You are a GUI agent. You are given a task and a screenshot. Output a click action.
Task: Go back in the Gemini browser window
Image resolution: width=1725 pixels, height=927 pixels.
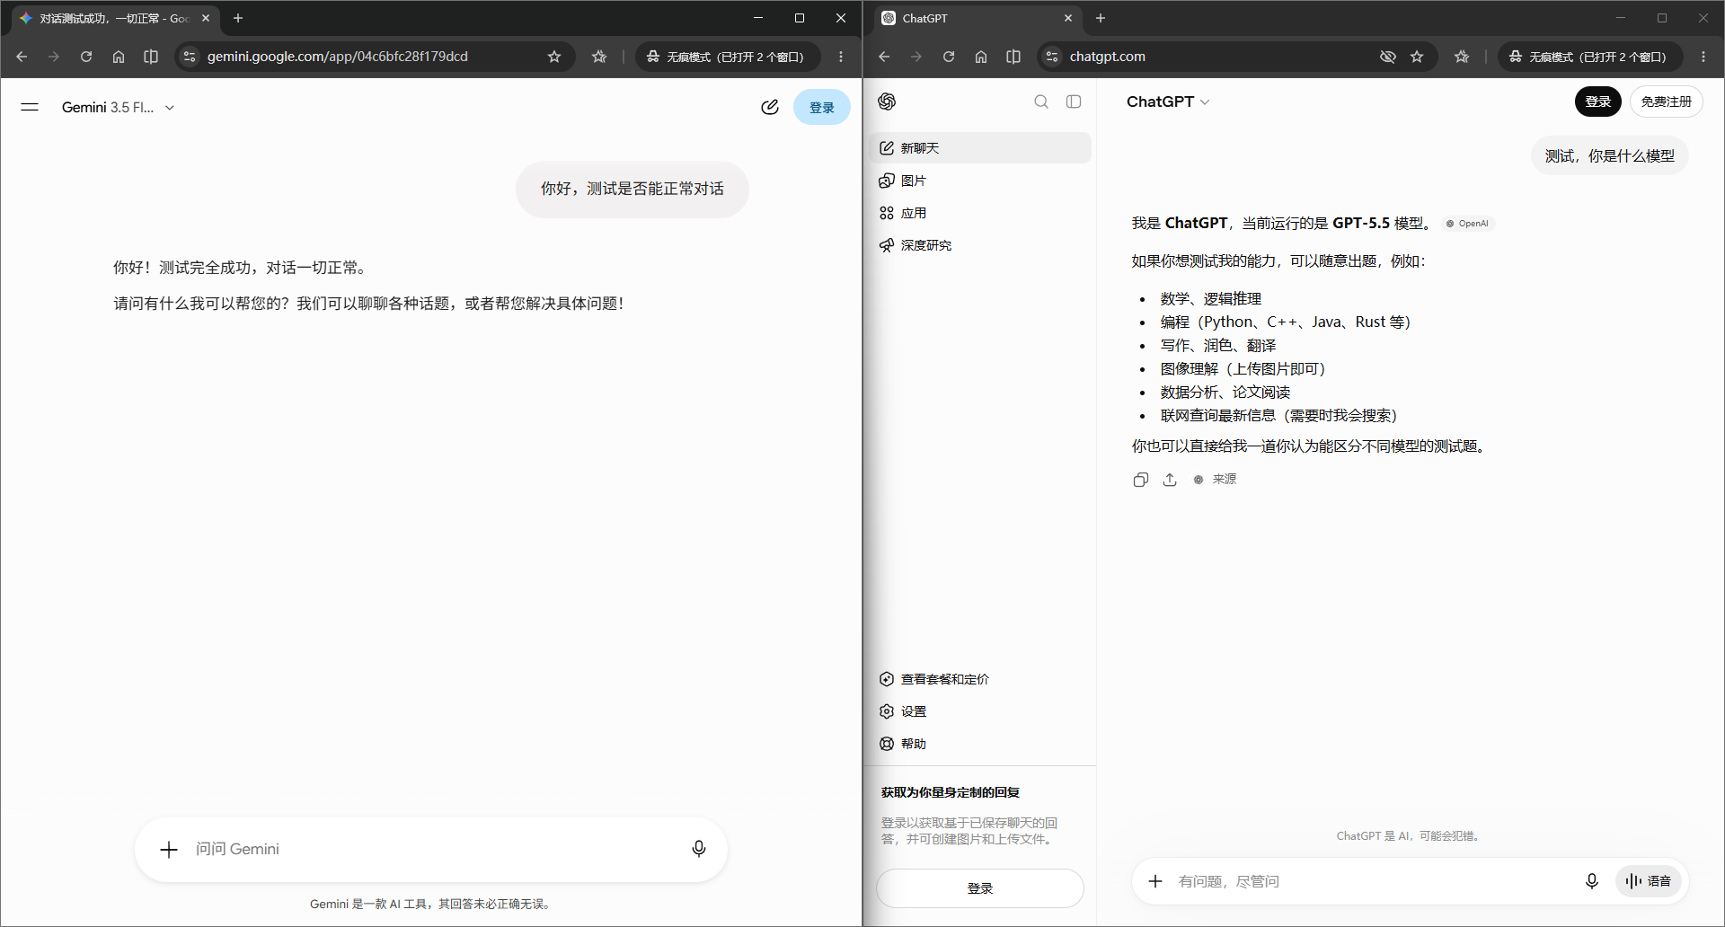(22, 57)
